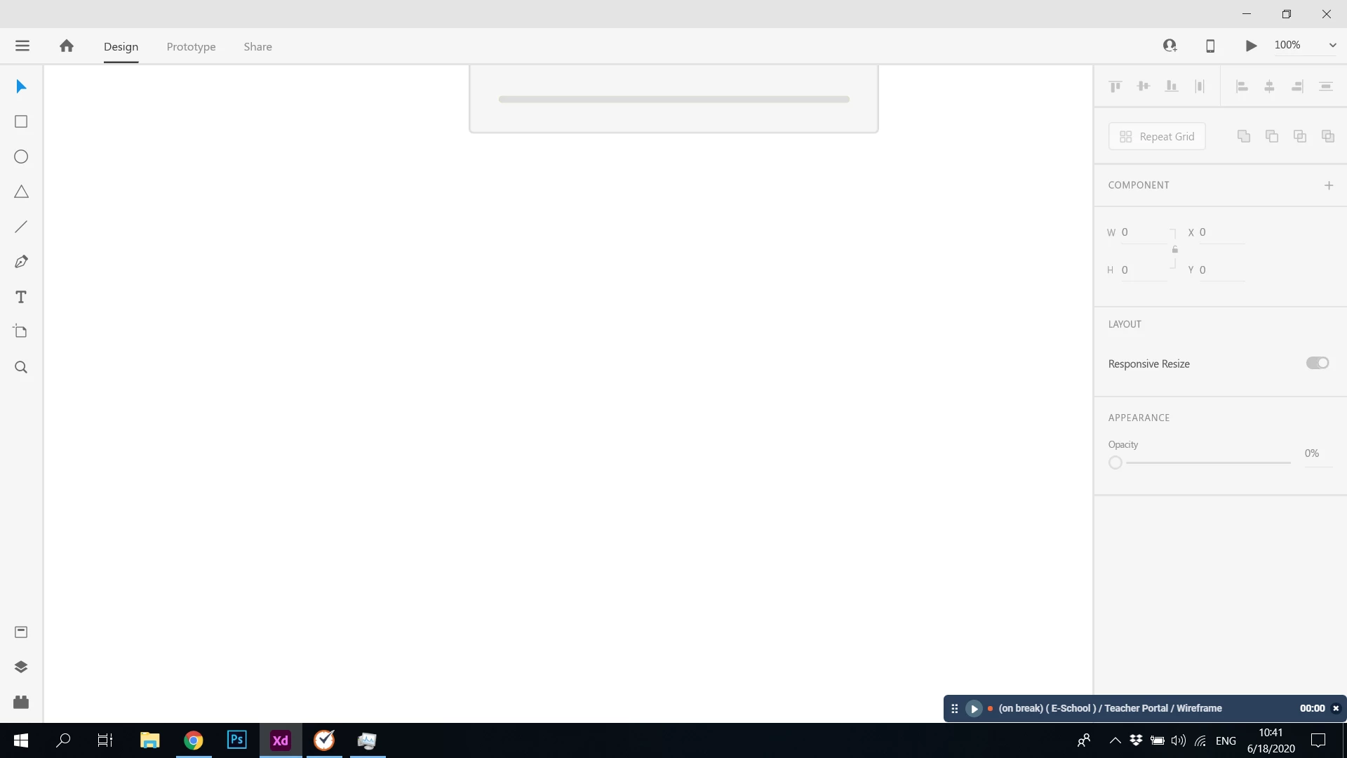Select the Text tool
The image size is (1347, 758).
tap(21, 297)
